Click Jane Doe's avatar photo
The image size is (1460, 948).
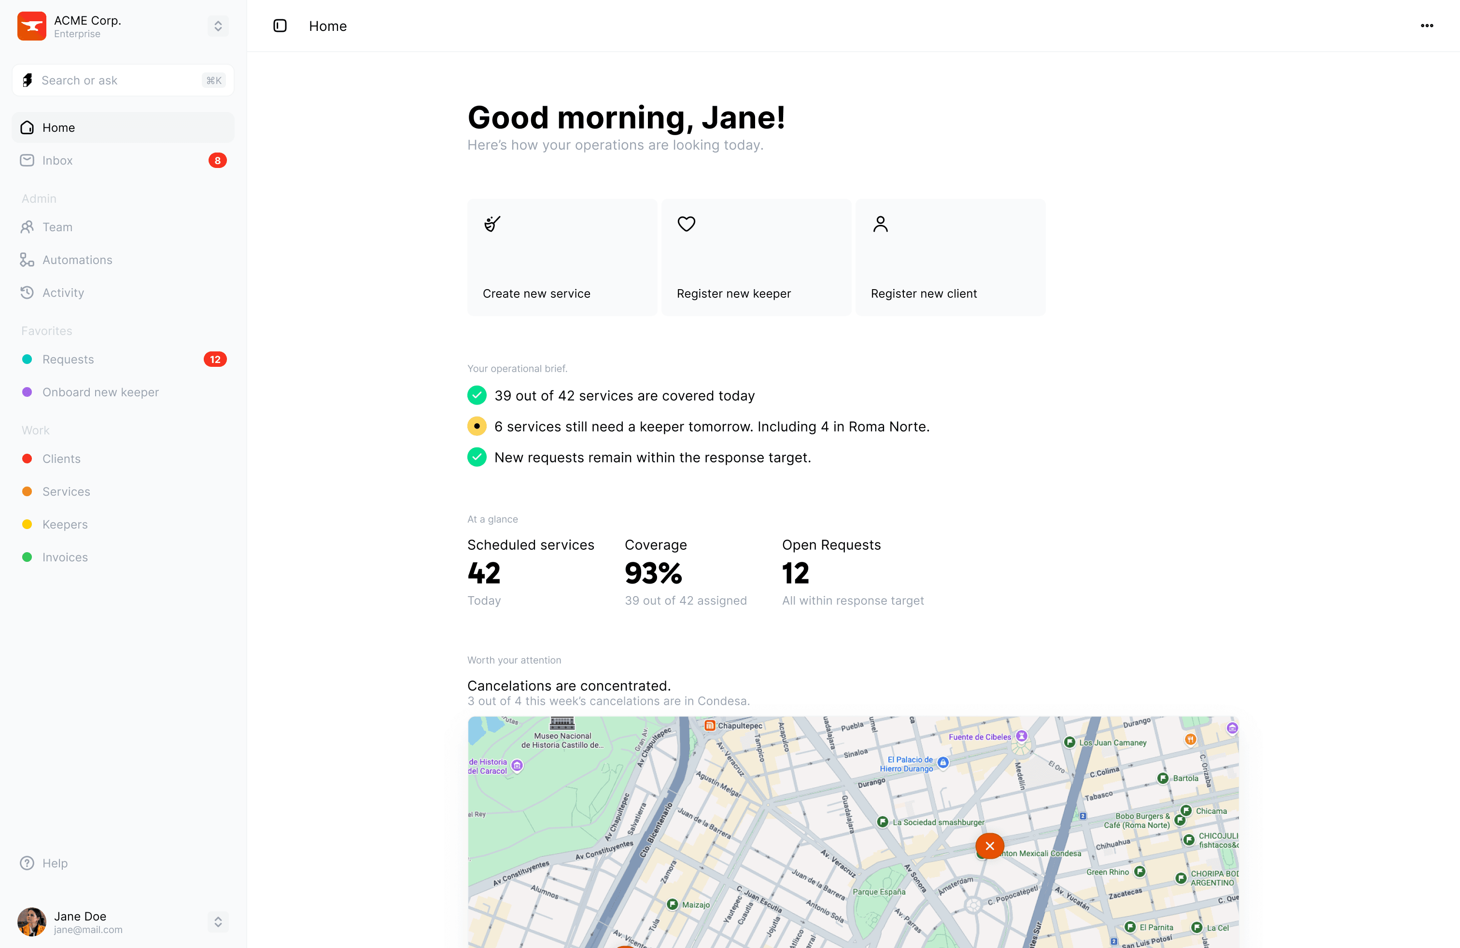pyautogui.click(x=31, y=921)
